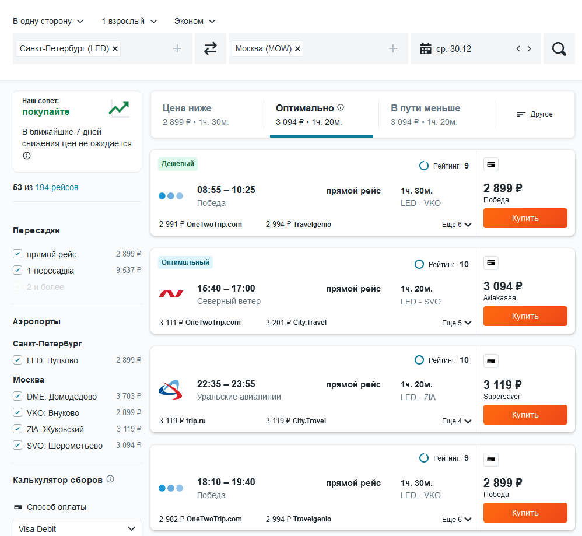Expand Еще 6 offers for Победа 08:55
The height and width of the screenshot is (536, 582).
point(457,225)
